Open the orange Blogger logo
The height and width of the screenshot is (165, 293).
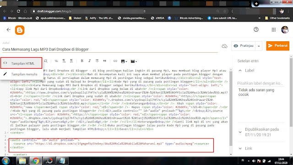tap(20, 30)
